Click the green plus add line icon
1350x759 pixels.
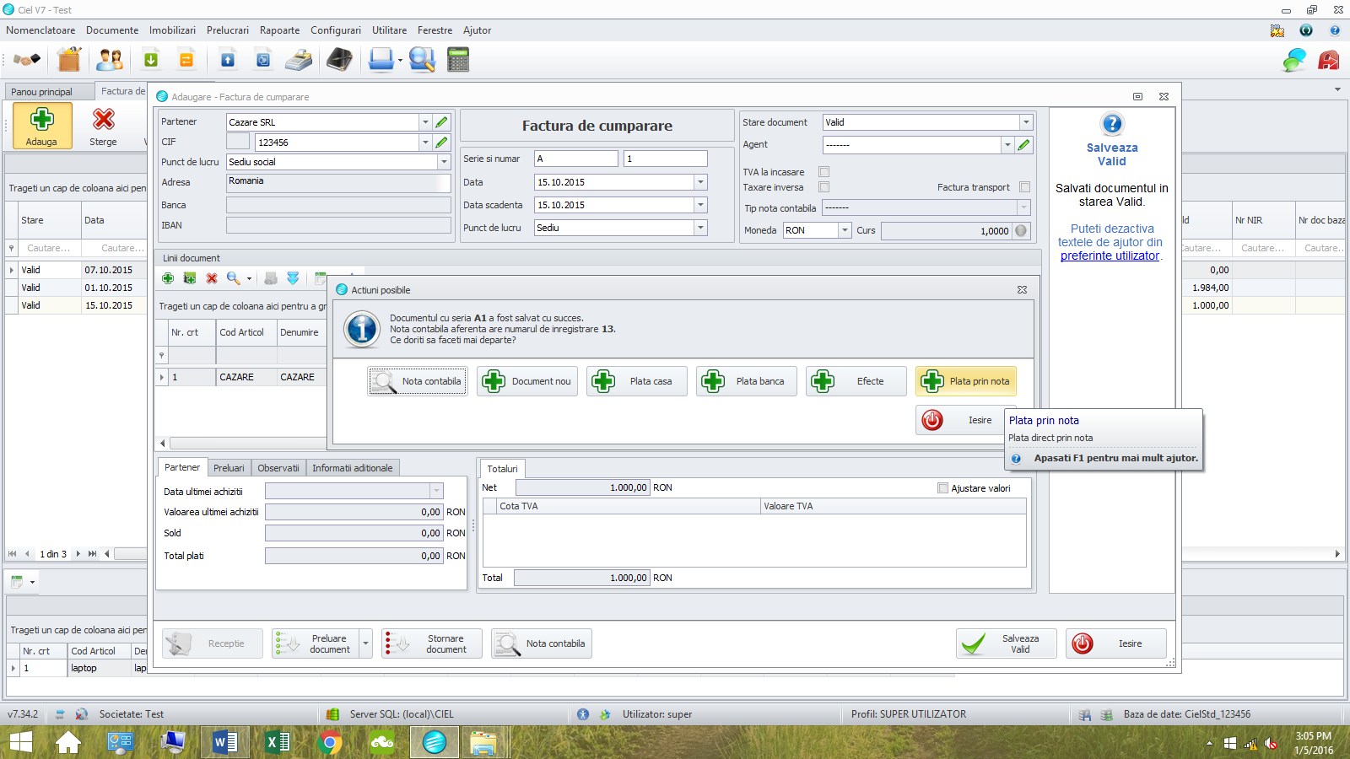(x=168, y=278)
